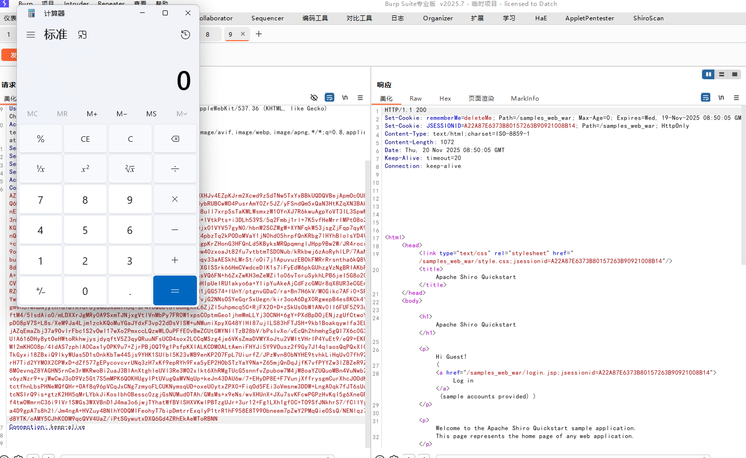Click the plus-minus sign toggle key
The width and height of the screenshot is (746, 458).
tap(41, 290)
